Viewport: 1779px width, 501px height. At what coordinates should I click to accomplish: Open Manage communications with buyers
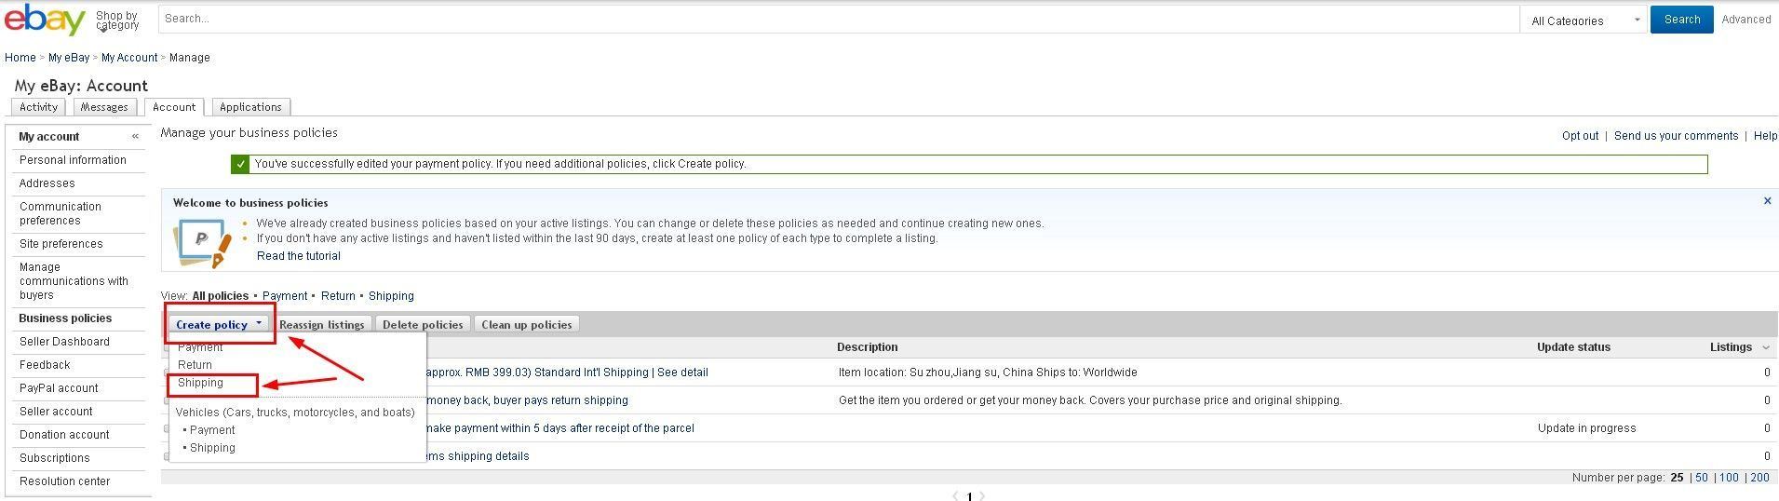click(x=74, y=281)
